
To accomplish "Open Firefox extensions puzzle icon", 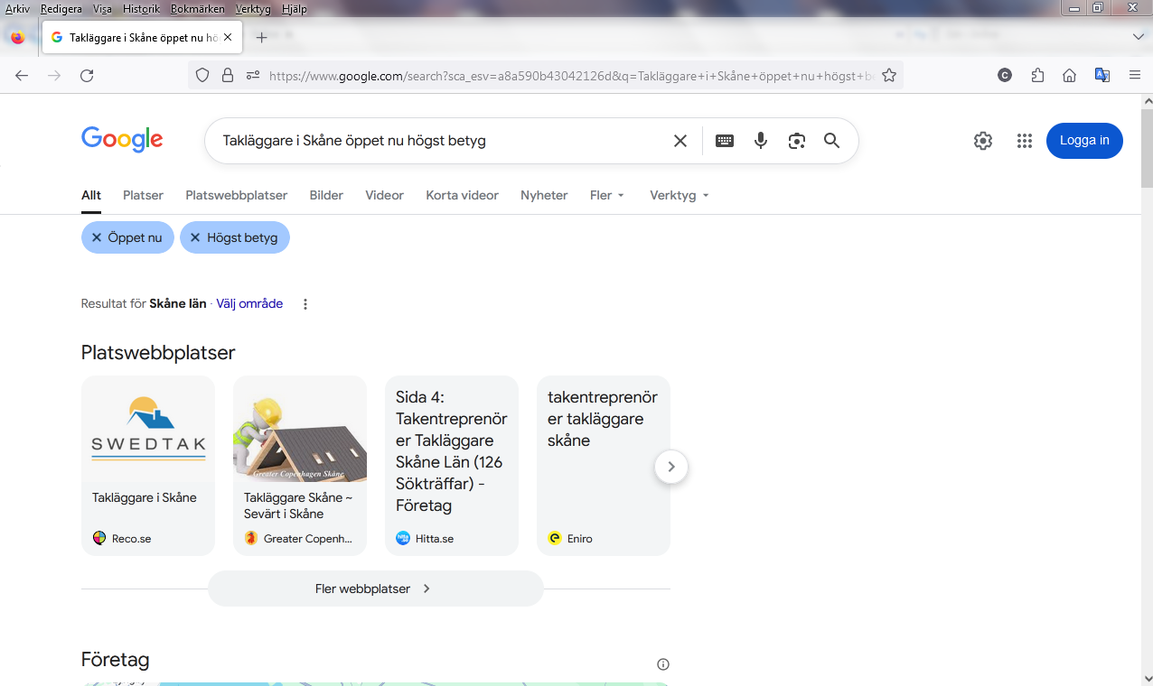I will [1037, 76].
